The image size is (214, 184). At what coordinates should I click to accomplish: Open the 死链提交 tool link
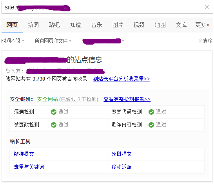[122, 154]
